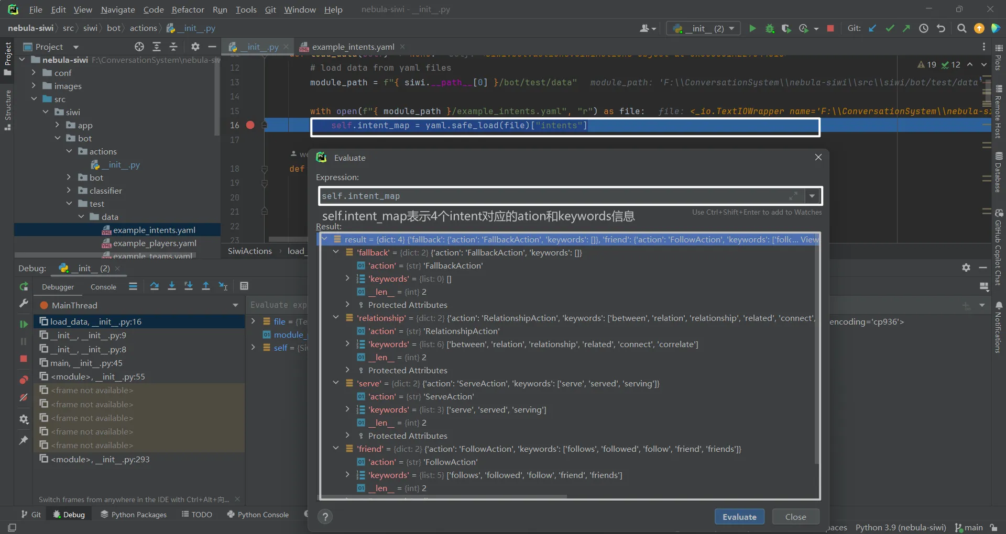Update project from Git with the blue arrow
Viewport: 1006px width, 534px height.
pyautogui.click(x=872, y=28)
